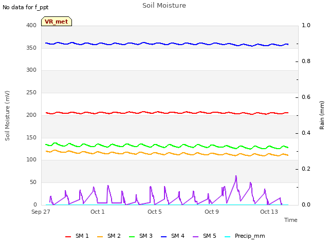This screenshot has height=246, width=329.
Task: Toggle SM 4 legend entry
Action: coord(173,236)
